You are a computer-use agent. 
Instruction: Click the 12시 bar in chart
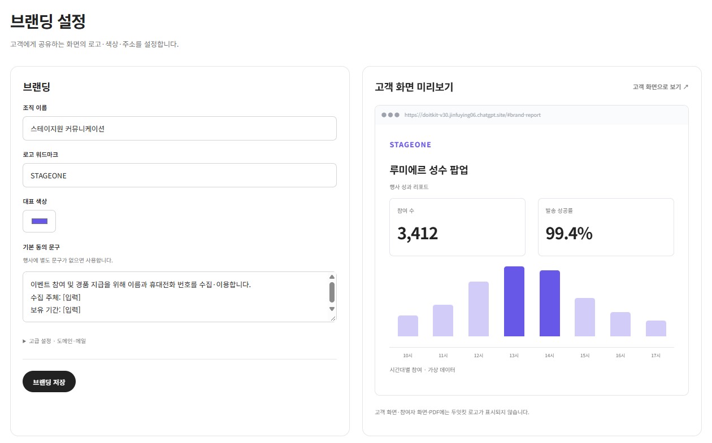pyautogui.click(x=479, y=309)
